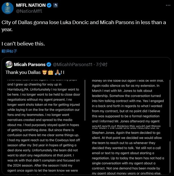This screenshot has height=176, width=174.
Task: Click MFFL NATION's blue verified badge
Action: point(49,5)
